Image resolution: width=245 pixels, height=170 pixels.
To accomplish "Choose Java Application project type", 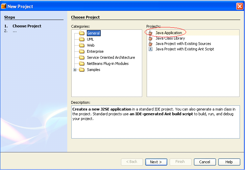I will pyautogui.click(x=169, y=33).
